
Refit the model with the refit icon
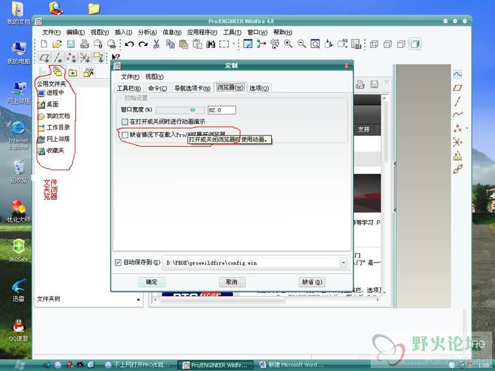[x=315, y=44]
